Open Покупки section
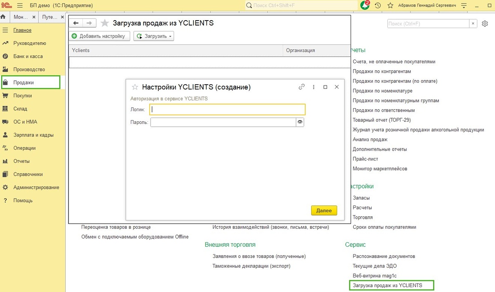The image size is (495, 292). coord(23,95)
